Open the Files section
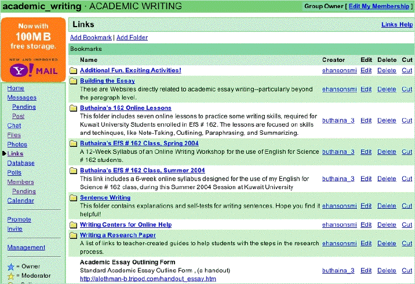Screen dimensions: 415x284 (14, 135)
